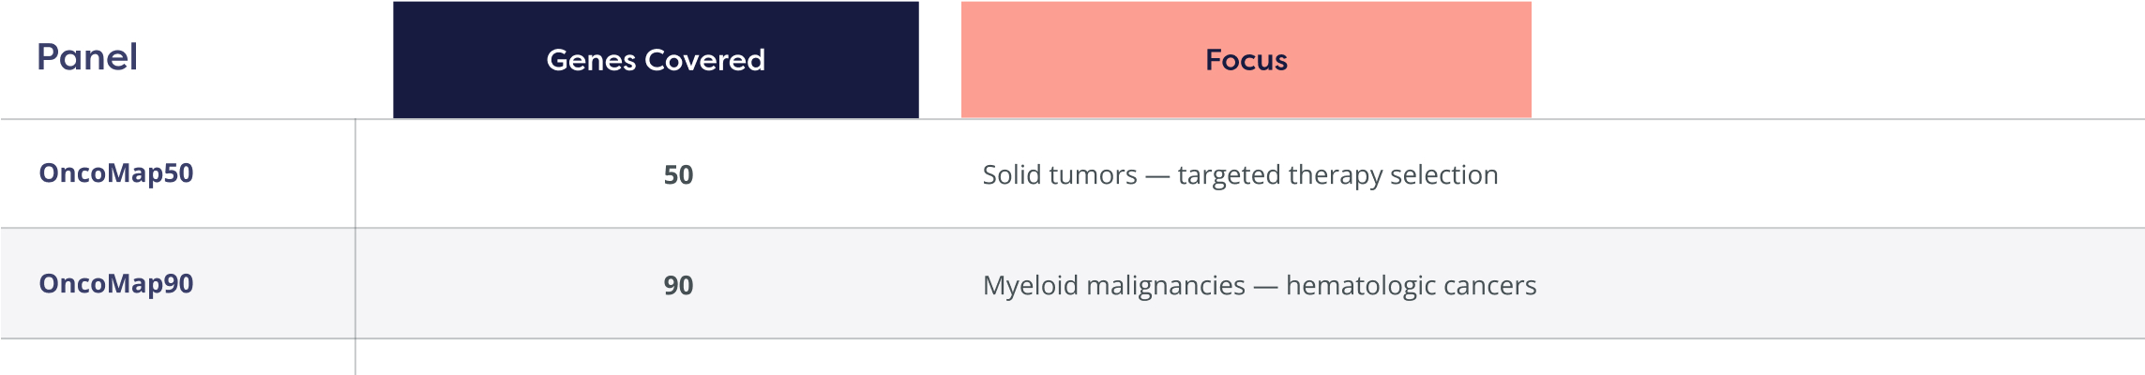Click the phrase "targeted therapy selection"
Viewport: 2145px width, 375px height.
coord(1337,175)
